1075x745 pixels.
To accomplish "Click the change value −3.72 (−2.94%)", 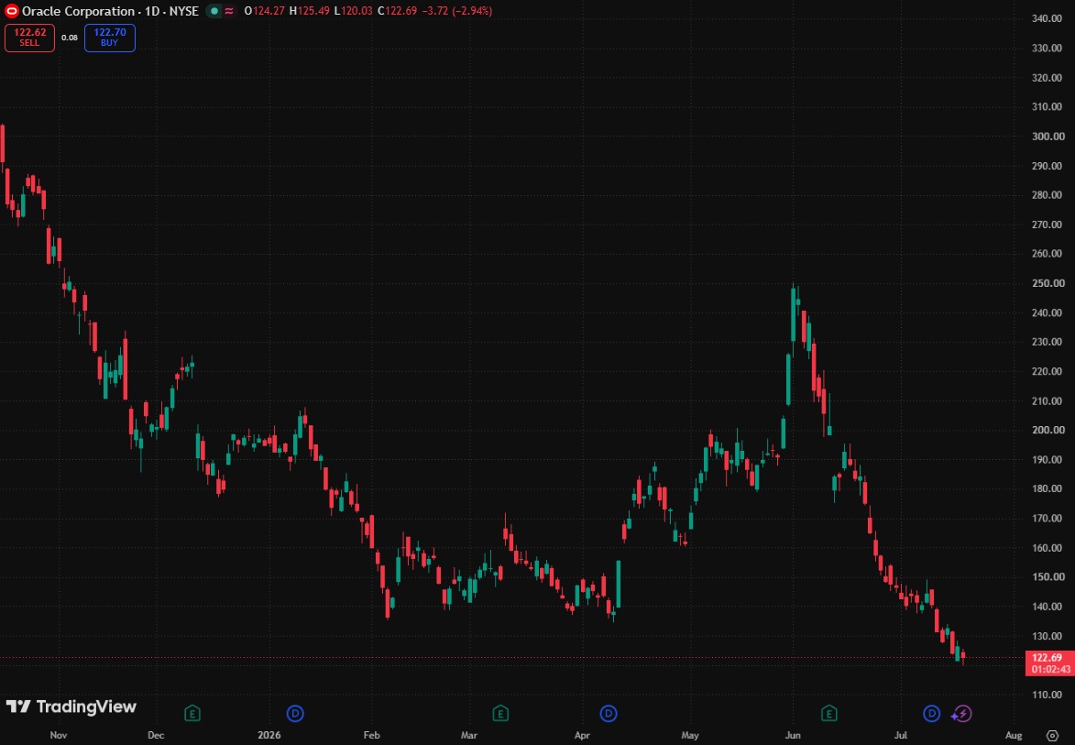I will pyautogui.click(x=456, y=11).
